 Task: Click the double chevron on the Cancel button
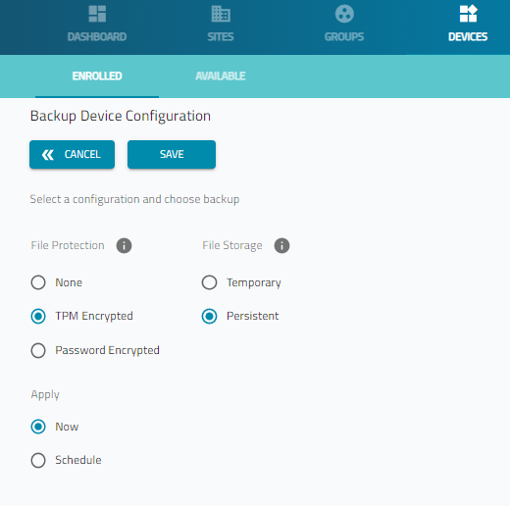(x=48, y=155)
